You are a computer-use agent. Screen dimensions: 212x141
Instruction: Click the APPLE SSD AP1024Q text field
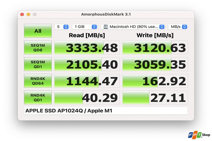[106, 111]
